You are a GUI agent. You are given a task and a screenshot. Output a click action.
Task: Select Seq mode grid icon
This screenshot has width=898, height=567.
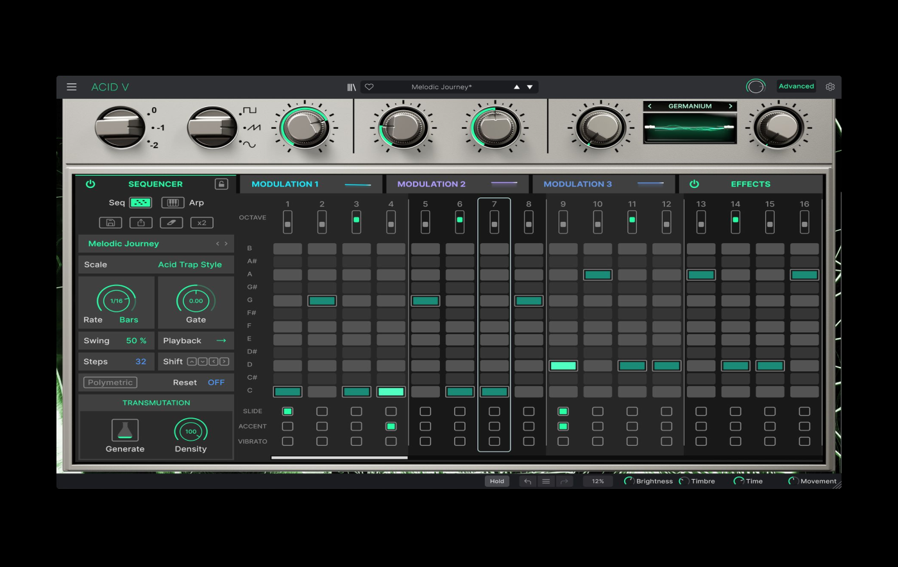pyautogui.click(x=140, y=203)
